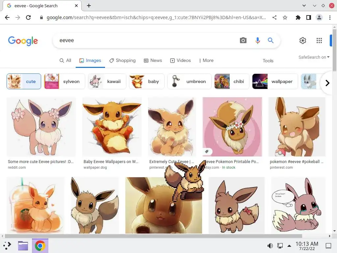Screen dimensions: 337x253
Task: Open Google quick settings gear
Action: [303, 41]
